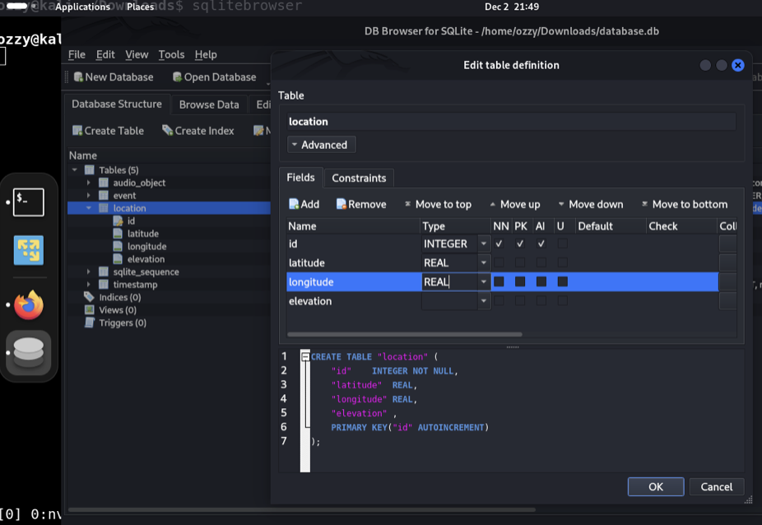This screenshot has height=525, width=762.
Task: Click the Move to bottom icon
Action: click(645, 204)
